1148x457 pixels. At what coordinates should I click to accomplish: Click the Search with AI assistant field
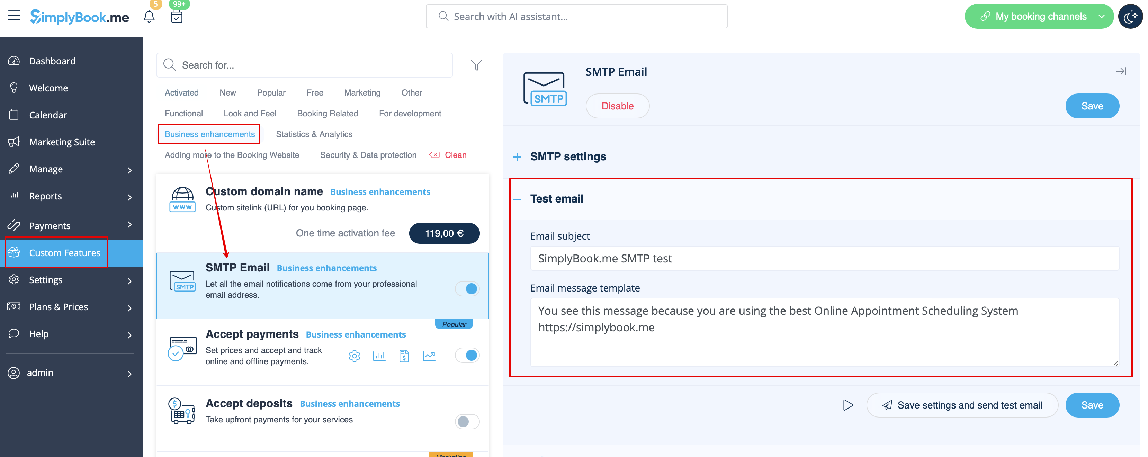[576, 17]
